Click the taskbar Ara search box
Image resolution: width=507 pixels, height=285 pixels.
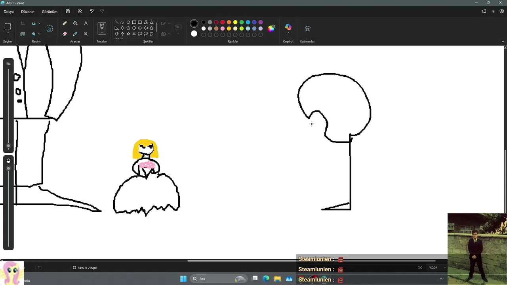(219, 279)
